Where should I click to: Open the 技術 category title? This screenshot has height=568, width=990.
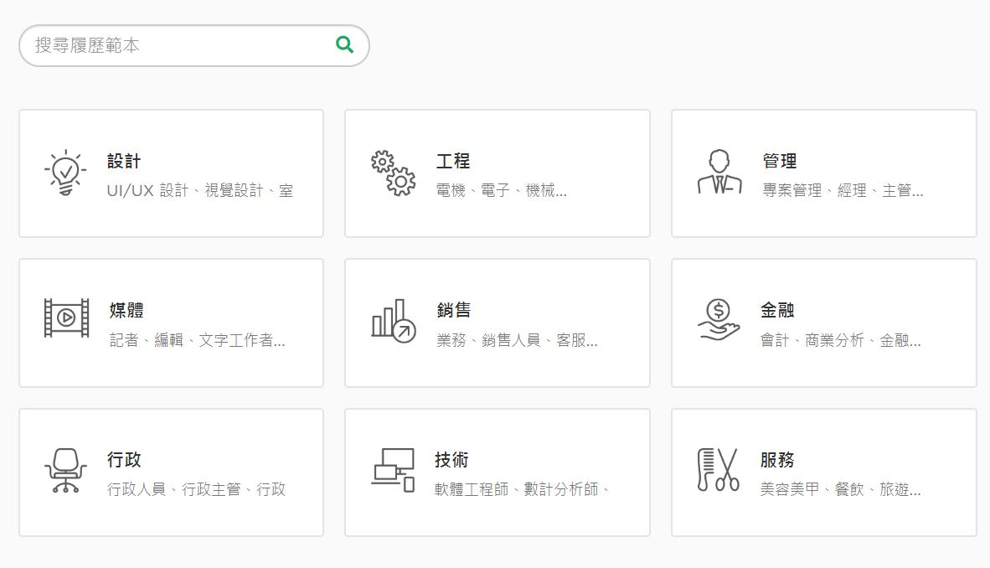tap(451, 460)
